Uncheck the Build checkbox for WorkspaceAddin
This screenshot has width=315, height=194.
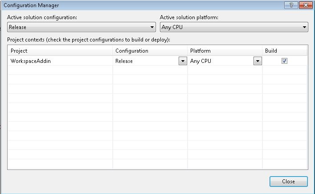[284, 61]
